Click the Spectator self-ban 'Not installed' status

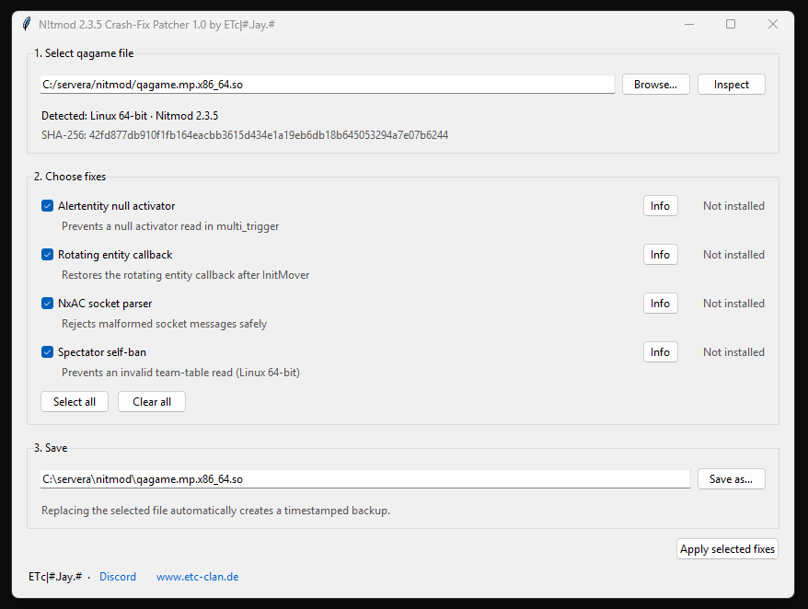point(733,352)
